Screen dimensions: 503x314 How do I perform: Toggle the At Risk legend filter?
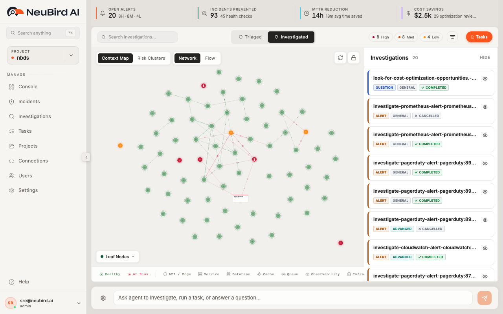pyautogui.click(x=138, y=274)
